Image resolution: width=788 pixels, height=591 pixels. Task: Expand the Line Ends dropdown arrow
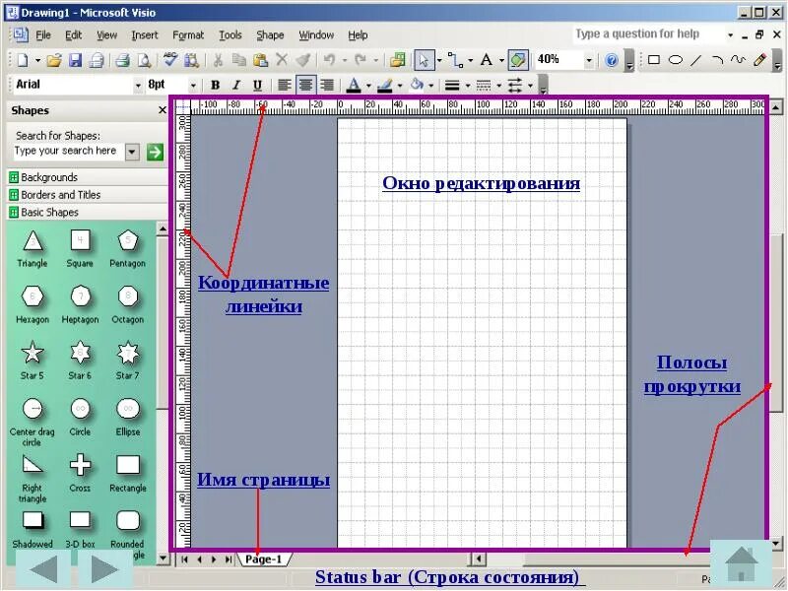pyautogui.click(x=530, y=86)
